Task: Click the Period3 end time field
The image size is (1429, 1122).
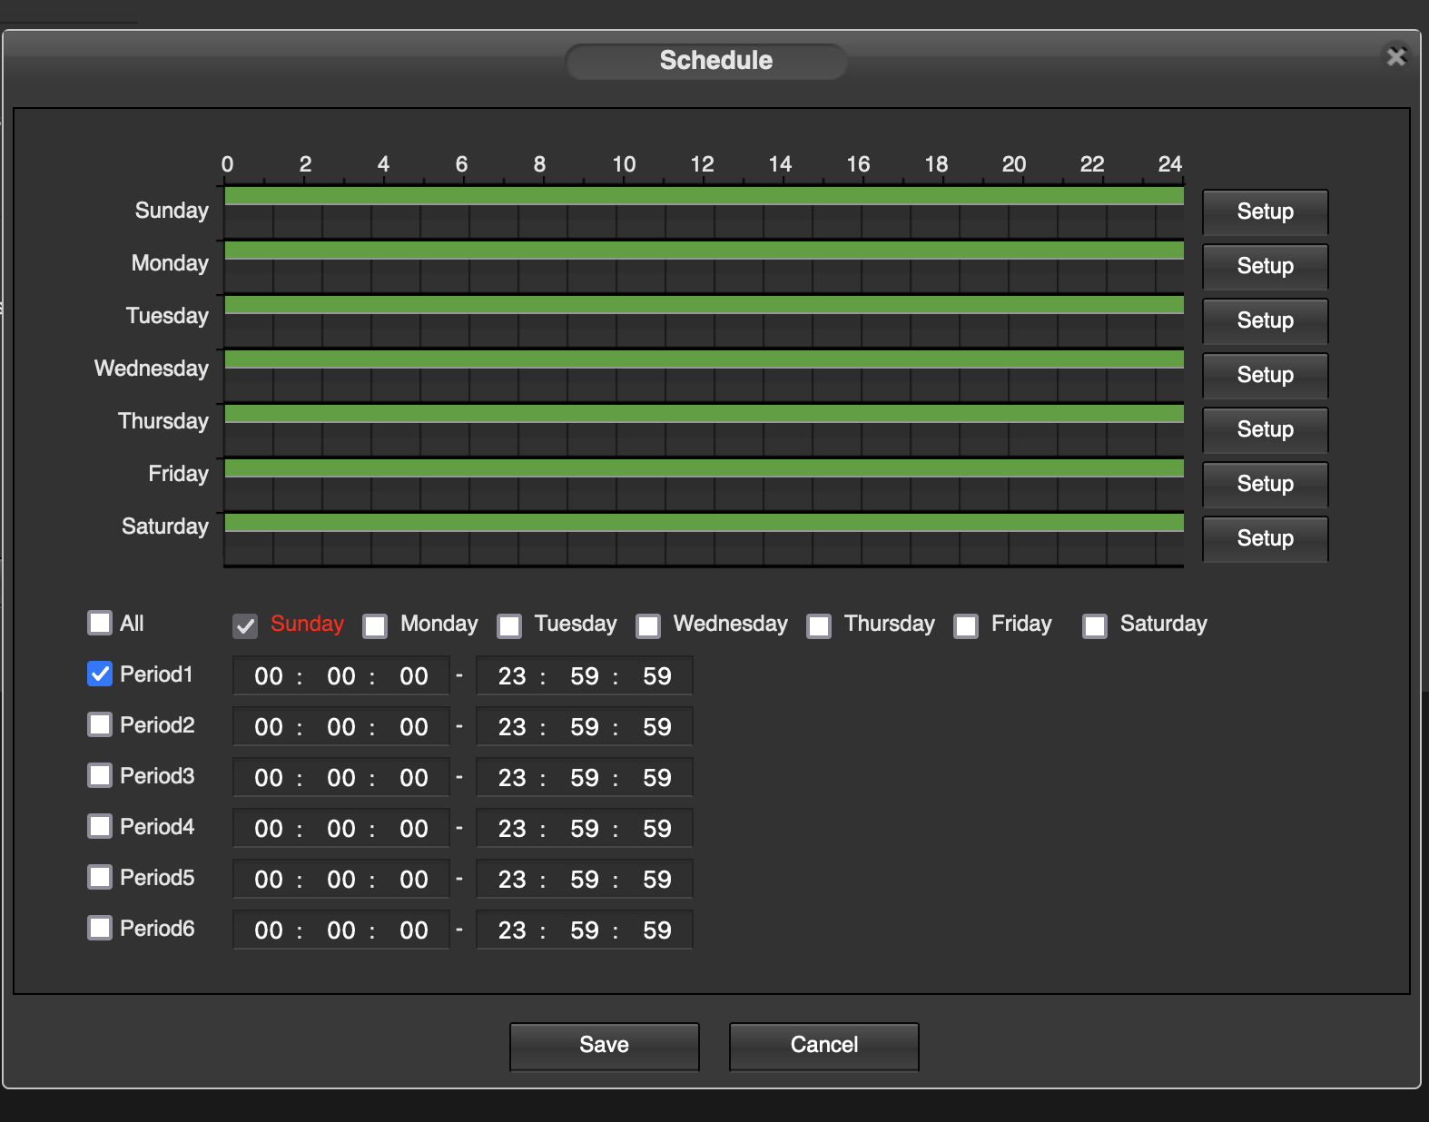Action: 585,778
